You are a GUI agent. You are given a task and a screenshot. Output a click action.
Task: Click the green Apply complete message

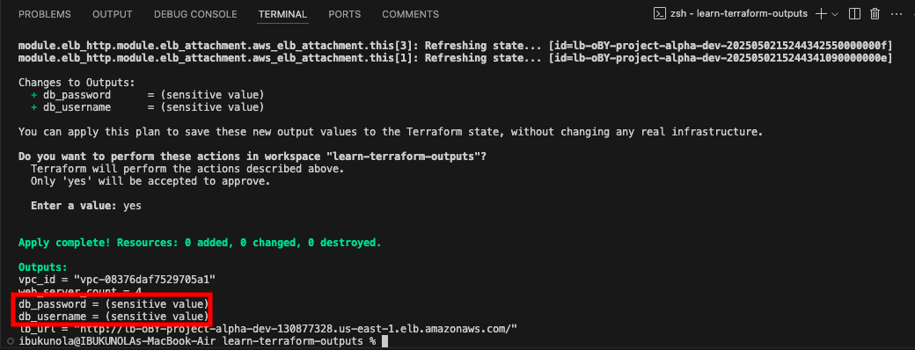click(200, 242)
